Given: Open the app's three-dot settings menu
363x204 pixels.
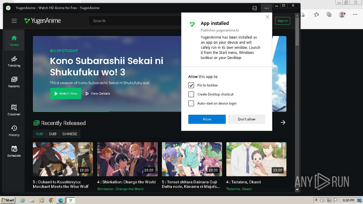Looking at the screenshot, I should 266,8.
